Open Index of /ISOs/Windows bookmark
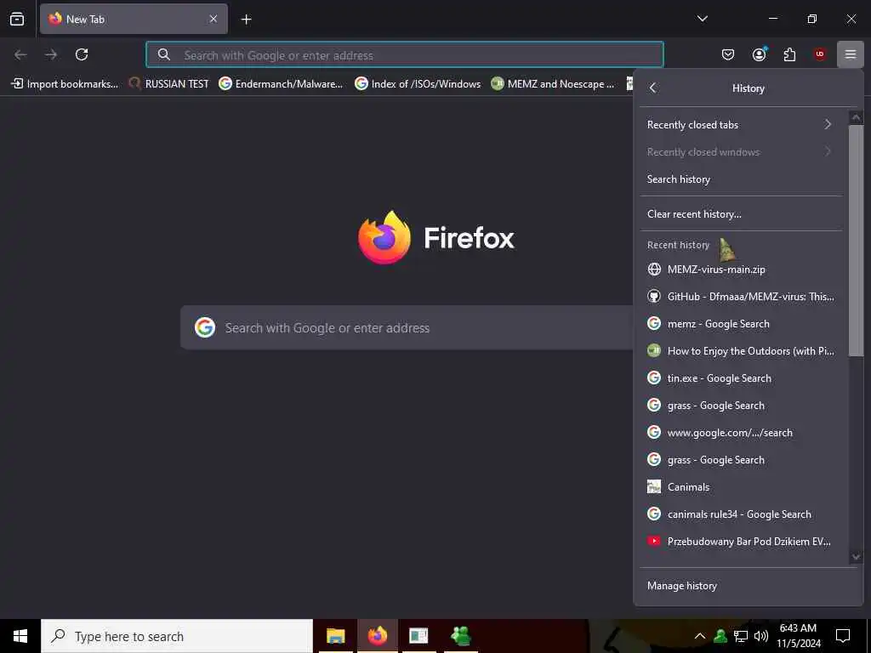 (x=418, y=84)
